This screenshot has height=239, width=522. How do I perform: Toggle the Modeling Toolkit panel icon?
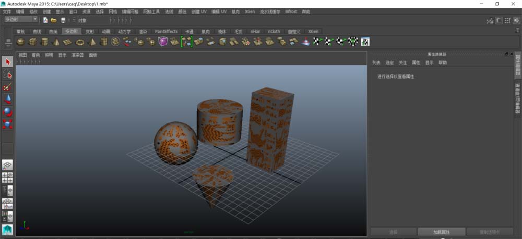click(x=490, y=21)
